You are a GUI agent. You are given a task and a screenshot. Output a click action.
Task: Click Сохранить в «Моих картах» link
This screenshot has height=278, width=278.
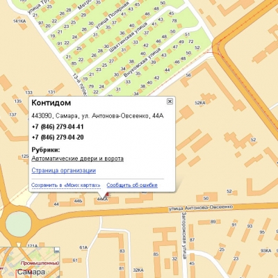[66, 185]
